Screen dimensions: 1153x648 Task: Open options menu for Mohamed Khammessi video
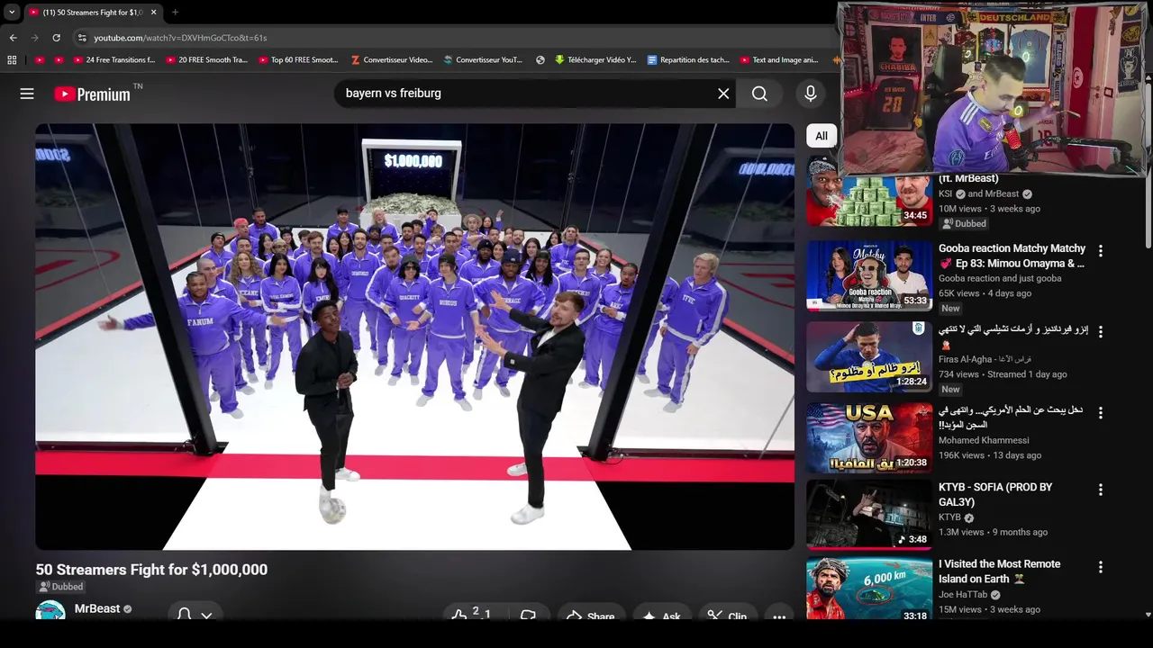(1100, 413)
